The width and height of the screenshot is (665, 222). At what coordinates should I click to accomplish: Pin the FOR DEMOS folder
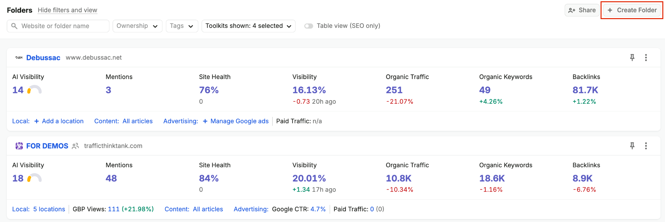click(632, 146)
